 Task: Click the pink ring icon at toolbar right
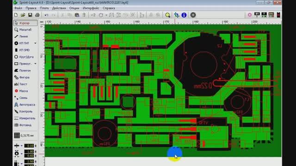pos(250,15)
